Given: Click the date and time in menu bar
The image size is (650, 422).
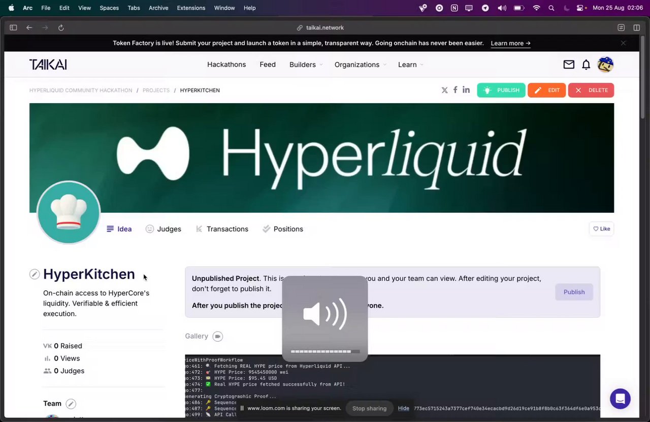Looking at the screenshot, I should (618, 8).
